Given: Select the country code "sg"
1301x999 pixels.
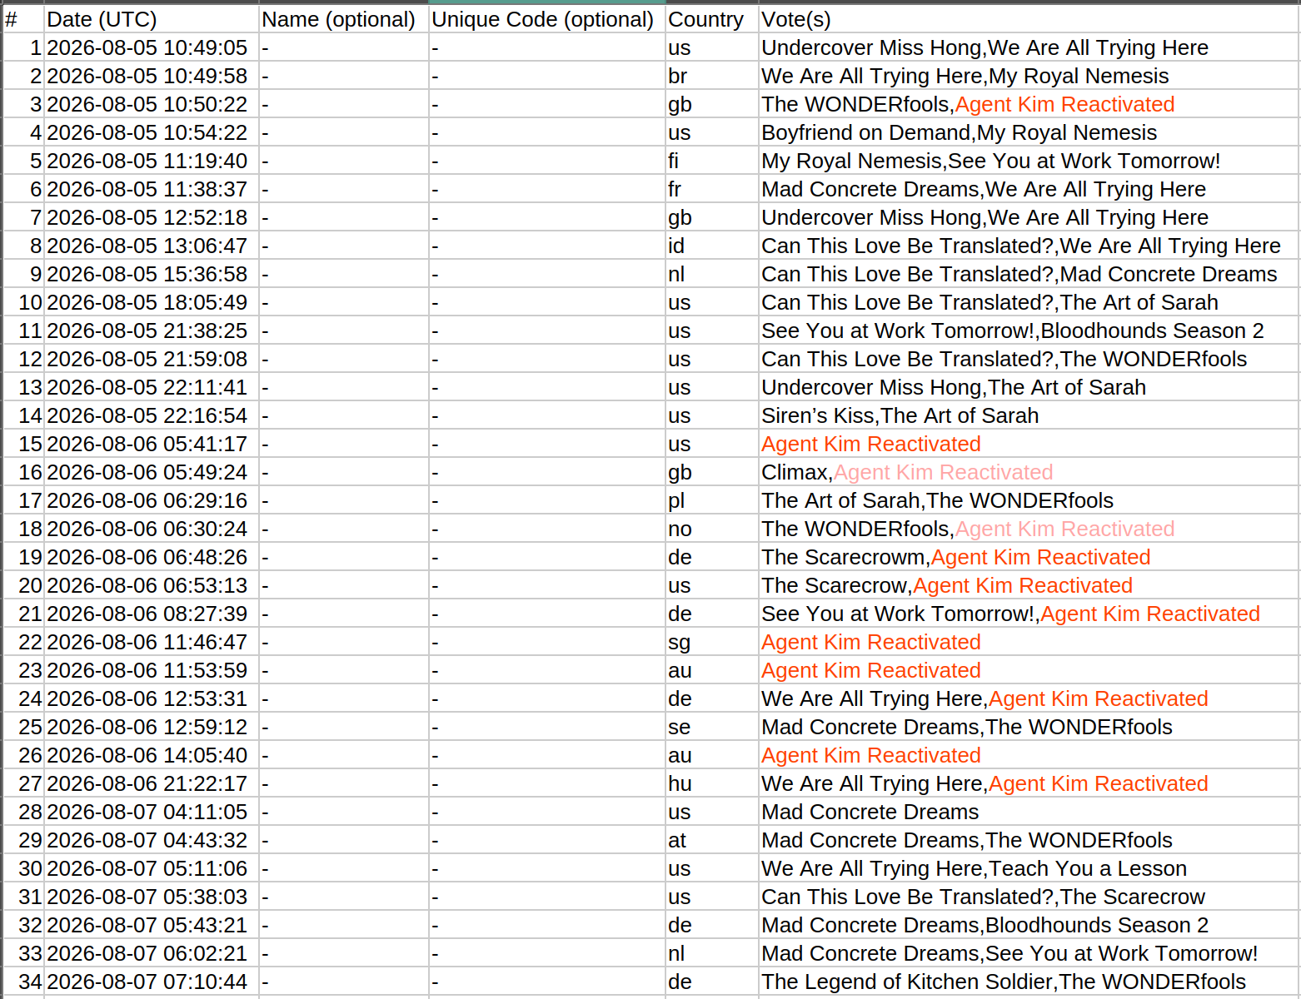Looking at the screenshot, I should point(712,642).
